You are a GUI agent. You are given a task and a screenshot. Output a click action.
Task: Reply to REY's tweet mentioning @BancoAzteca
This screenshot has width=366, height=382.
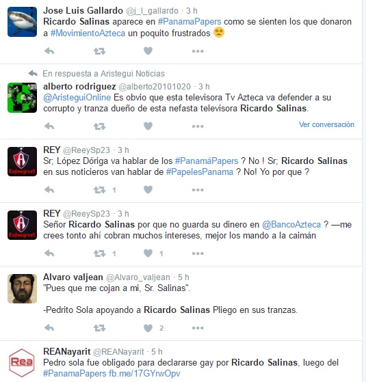click(x=49, y=254)
